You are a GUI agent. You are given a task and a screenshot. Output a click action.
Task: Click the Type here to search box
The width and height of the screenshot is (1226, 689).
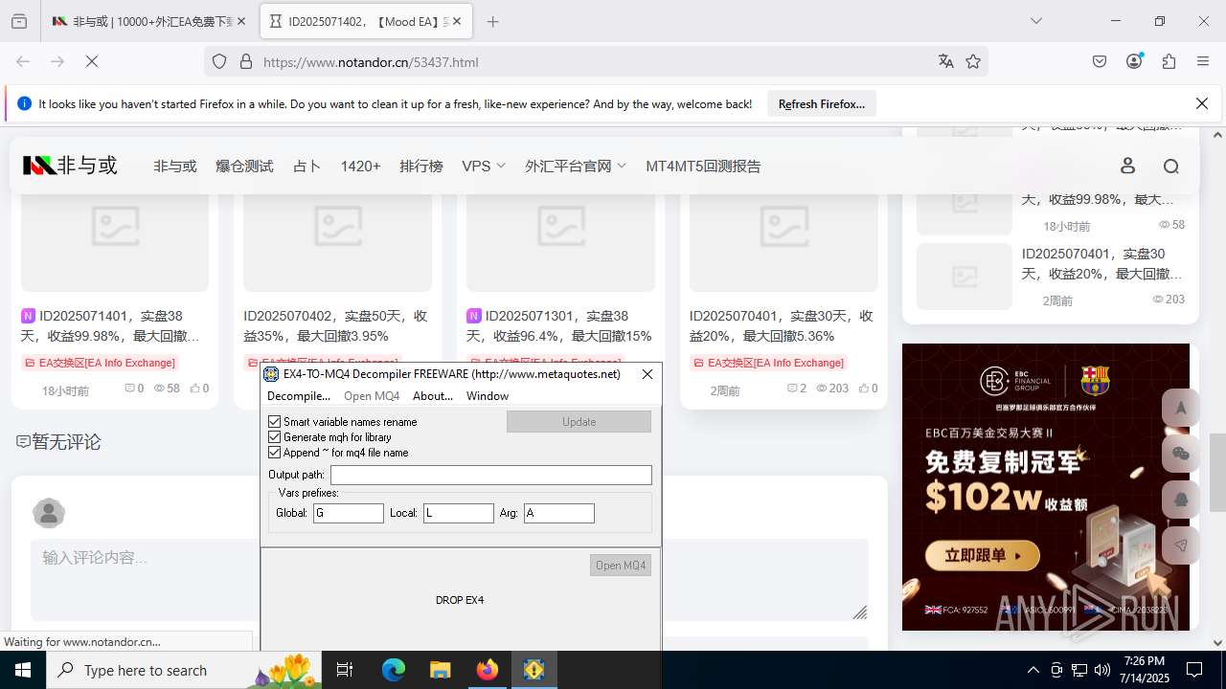point(185,670)
